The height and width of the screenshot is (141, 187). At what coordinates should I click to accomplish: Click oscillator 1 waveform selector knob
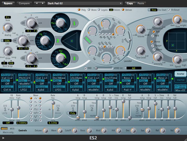(x=61, y=23)
